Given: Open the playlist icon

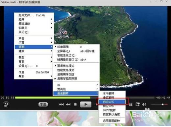Looking at the screenshot, I should coord(131,104).
